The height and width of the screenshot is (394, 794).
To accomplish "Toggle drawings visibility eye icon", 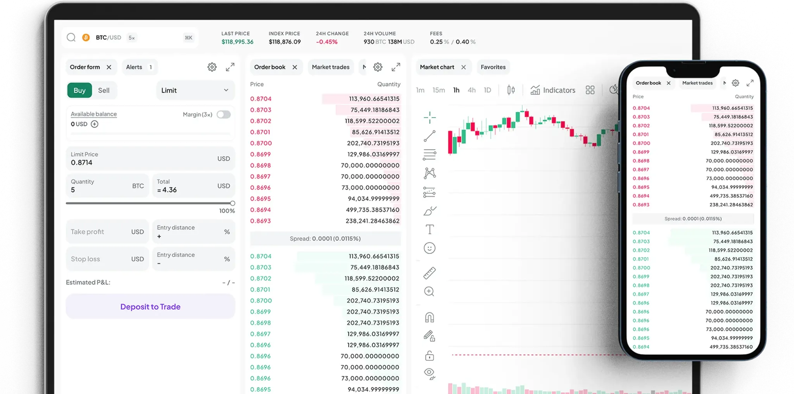I will point(430,373).
